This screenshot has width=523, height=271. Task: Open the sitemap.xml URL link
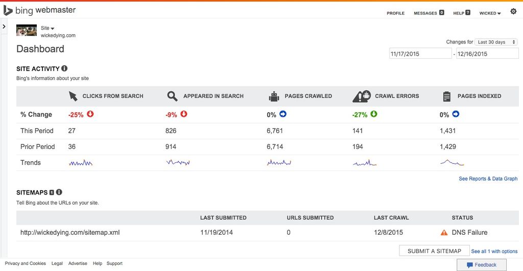point(70,233)
